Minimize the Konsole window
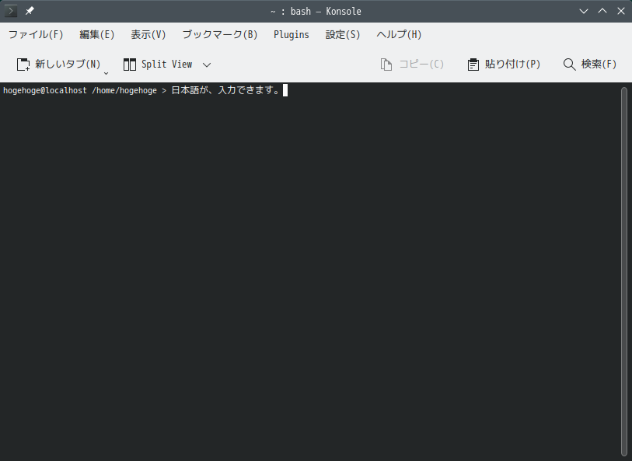 click(x=584, y=12)
